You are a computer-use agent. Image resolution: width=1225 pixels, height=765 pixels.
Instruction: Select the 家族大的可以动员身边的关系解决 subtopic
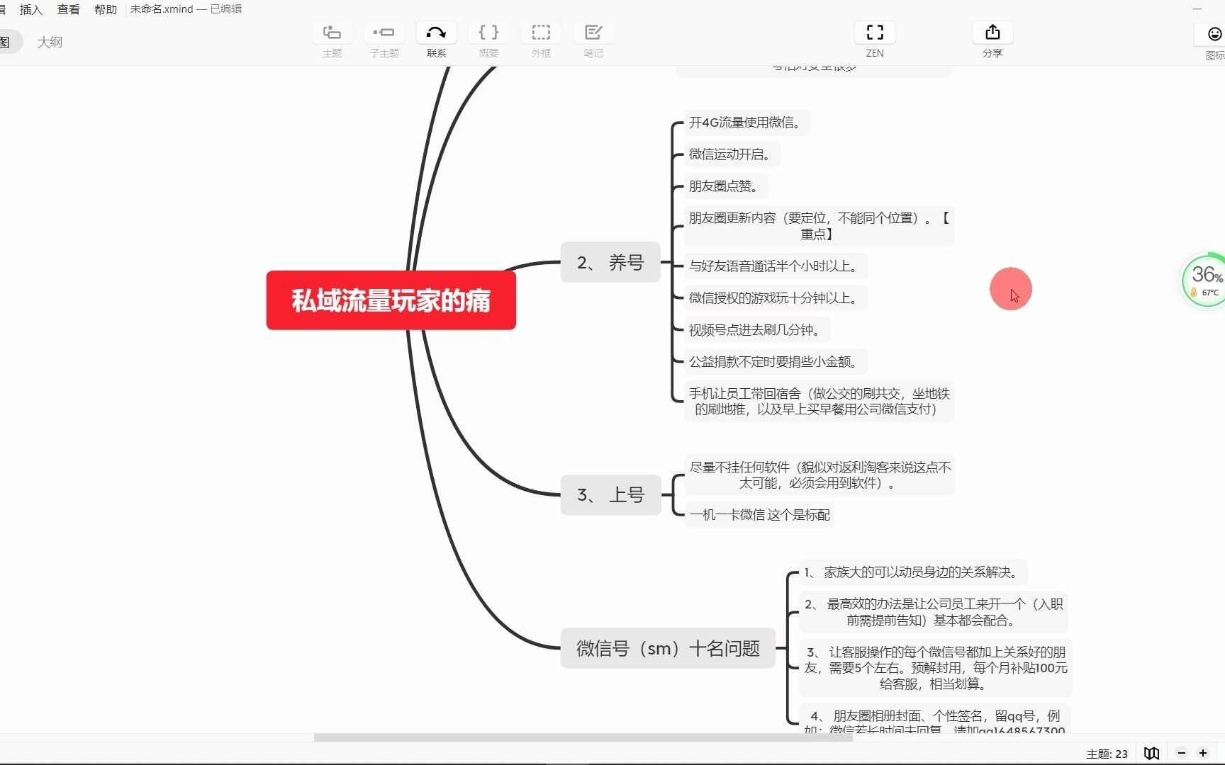913,572
